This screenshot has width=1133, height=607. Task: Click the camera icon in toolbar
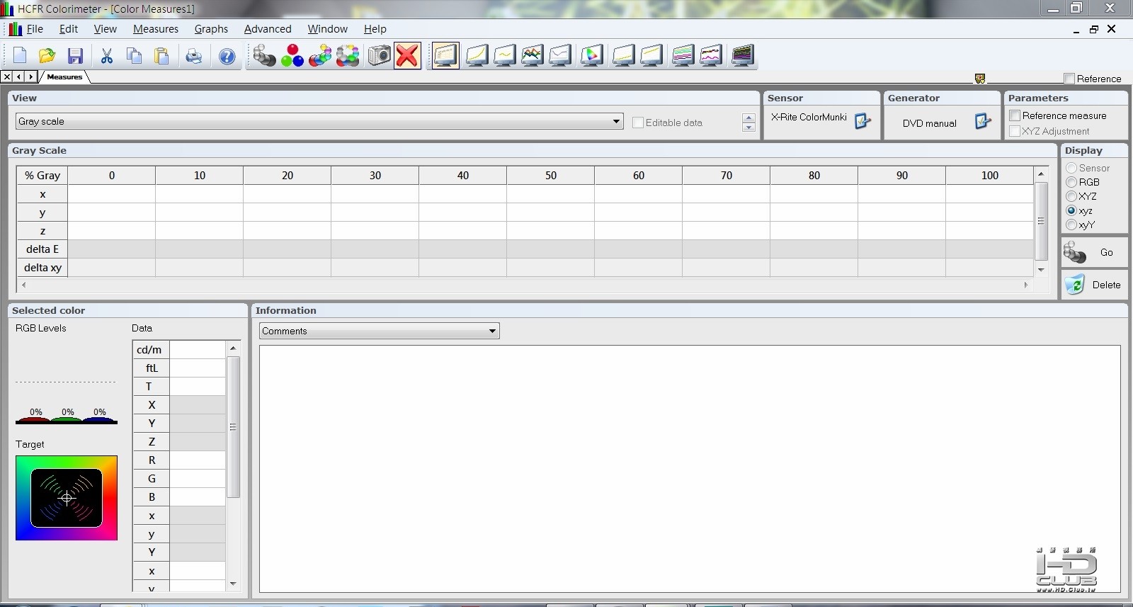pyautogui.click(x=379, y=56)
